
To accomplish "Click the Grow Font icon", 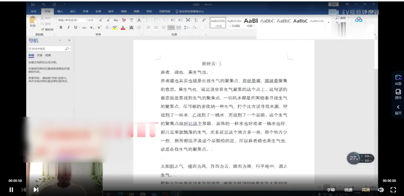I will (x=100, y=20).
